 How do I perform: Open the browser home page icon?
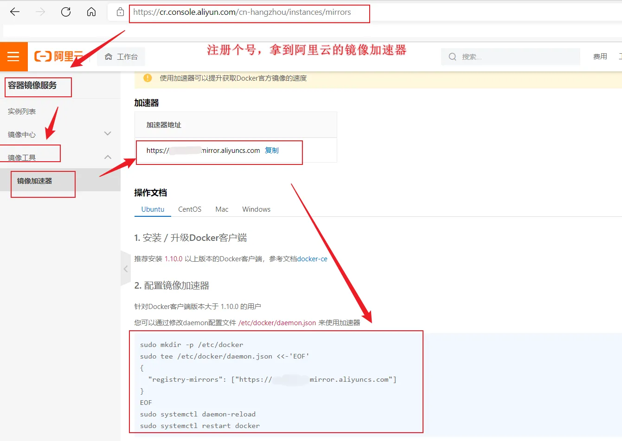[91, 12]
